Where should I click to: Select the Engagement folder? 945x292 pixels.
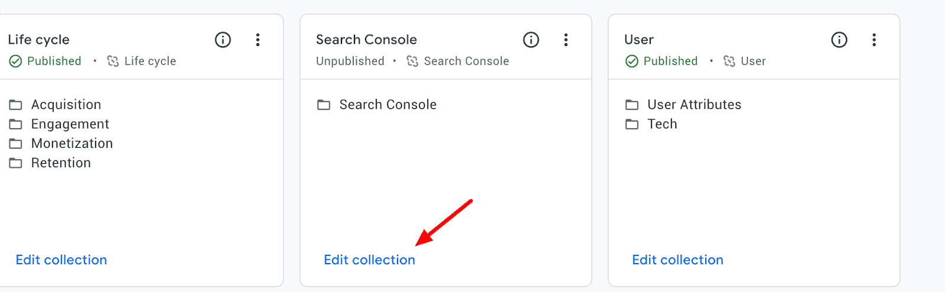[x=59, y=124]
